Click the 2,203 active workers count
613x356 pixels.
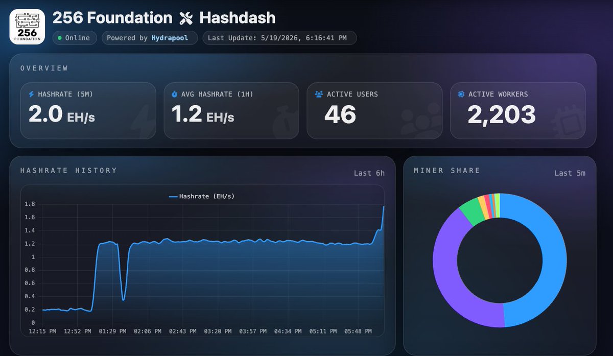(502, 115)
